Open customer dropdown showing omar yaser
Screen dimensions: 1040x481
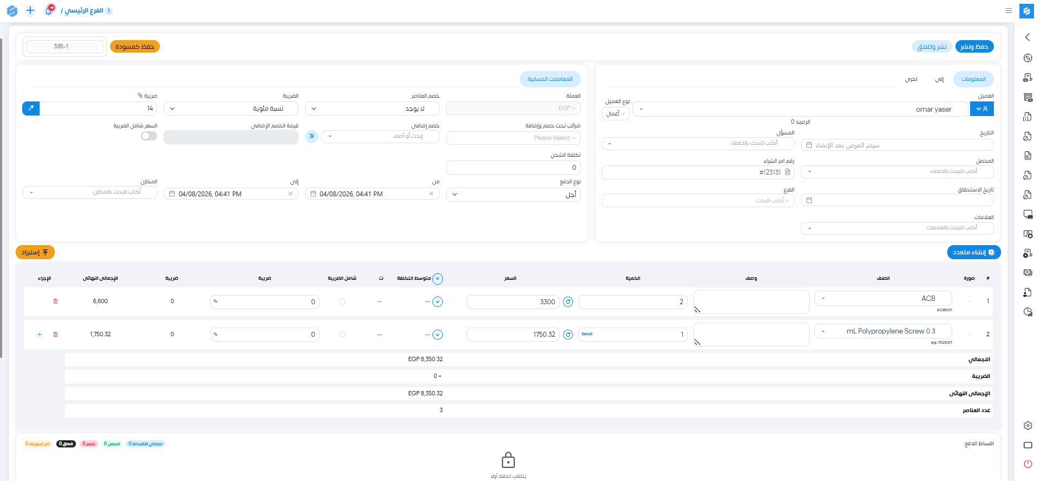[x=800, y=110]
